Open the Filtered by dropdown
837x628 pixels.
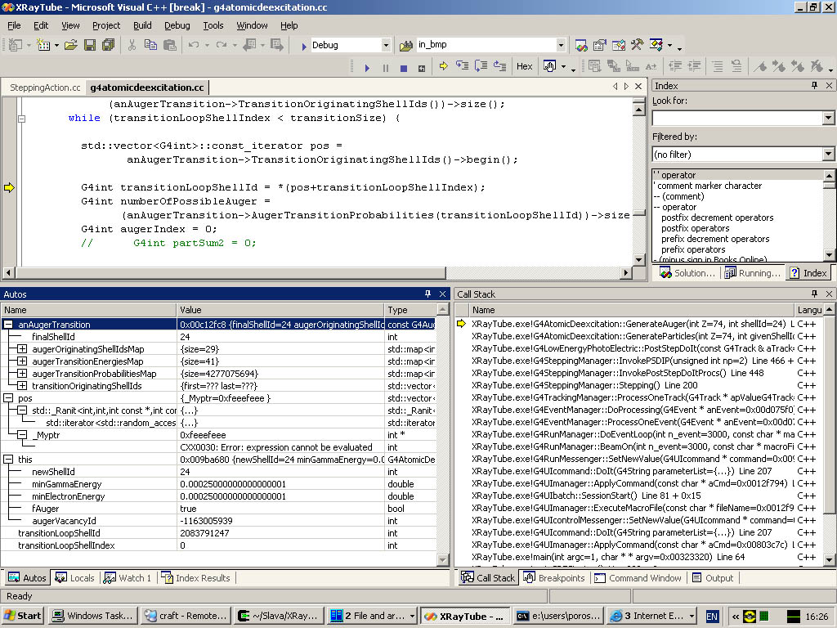tap(828, 154)
